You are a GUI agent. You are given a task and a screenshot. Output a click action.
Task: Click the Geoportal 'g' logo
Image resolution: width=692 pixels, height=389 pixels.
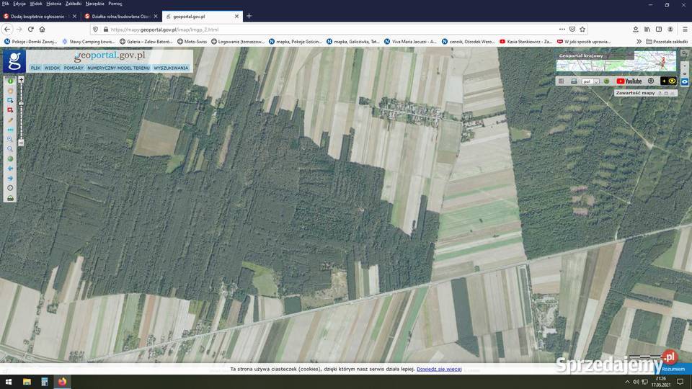(x=14, y=61)
